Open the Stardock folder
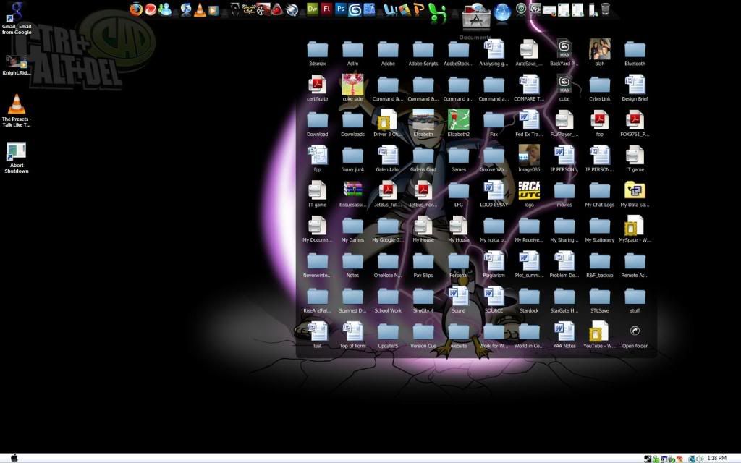Screen dimensions: 741x463 pos(529,301)
